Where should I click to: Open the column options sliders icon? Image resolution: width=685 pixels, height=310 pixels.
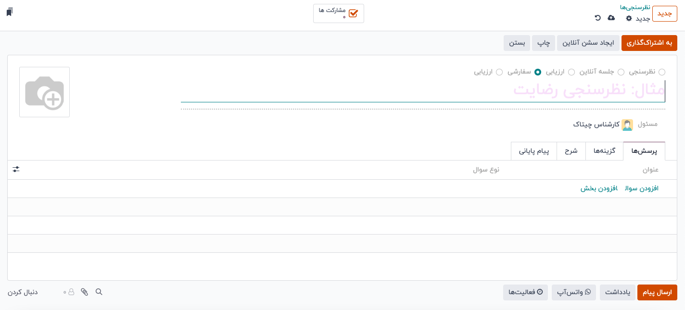(16, 169)
